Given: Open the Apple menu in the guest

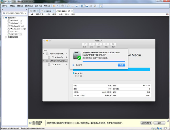Looking at the screenshot, I should 32,14.
